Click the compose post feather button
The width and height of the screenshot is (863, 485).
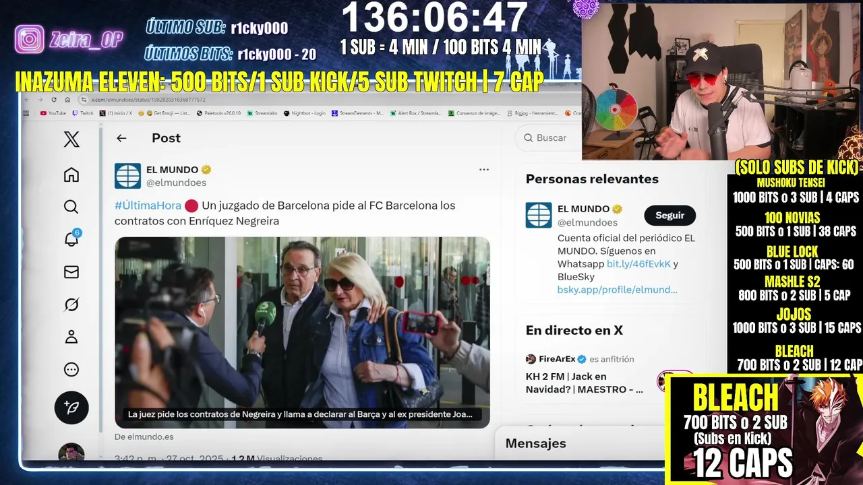tap(71, 408)
